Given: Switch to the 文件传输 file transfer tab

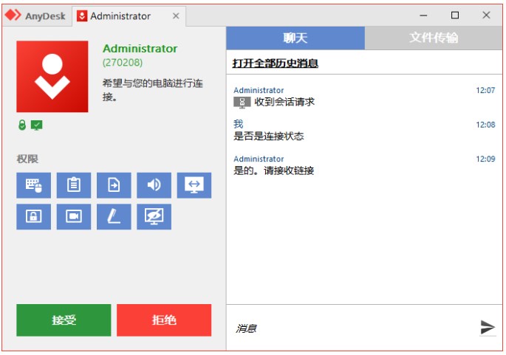Looking at the screenshot, I should tap(434, 38).
